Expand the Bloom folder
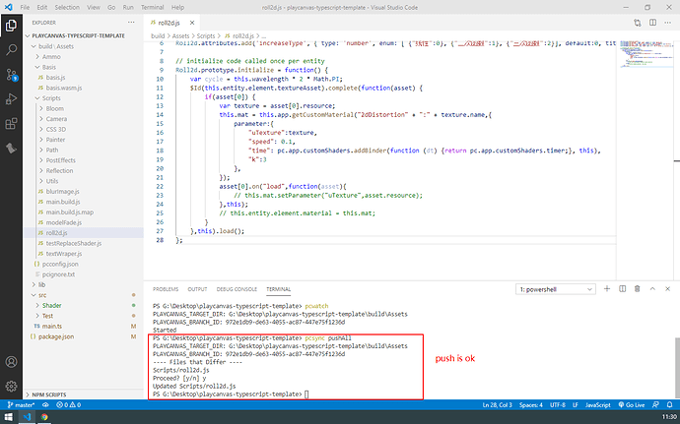680x424 pixels. pyautogui.click(x=54, y=109)
